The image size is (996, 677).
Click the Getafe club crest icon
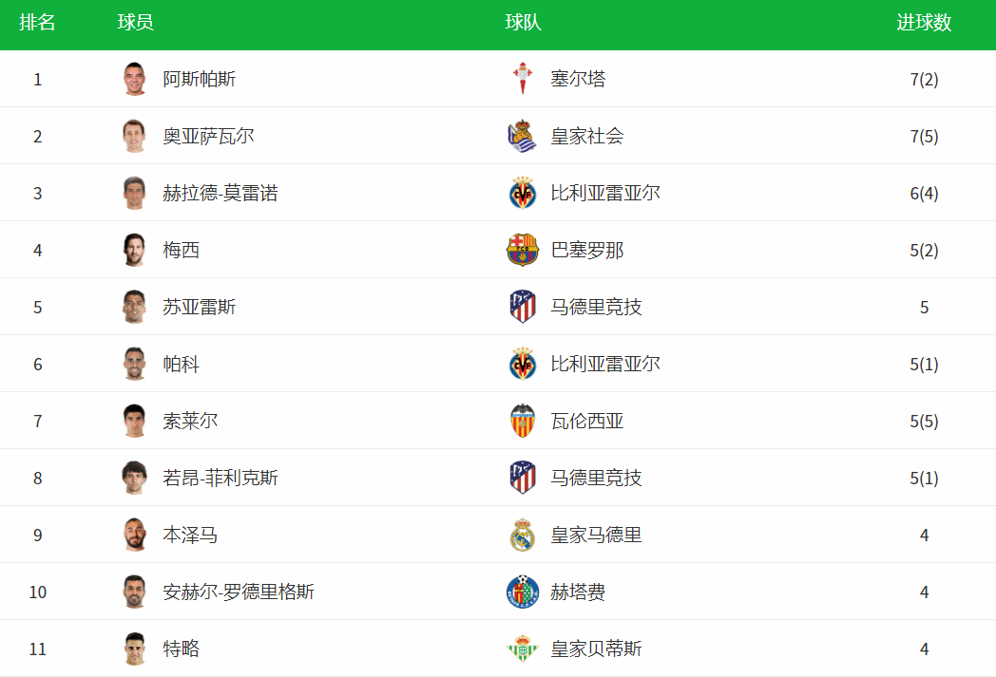(x=522, y=592)
